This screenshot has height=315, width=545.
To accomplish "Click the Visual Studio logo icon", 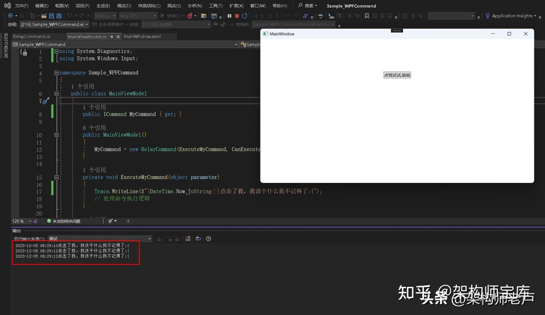I will (8, 6).
